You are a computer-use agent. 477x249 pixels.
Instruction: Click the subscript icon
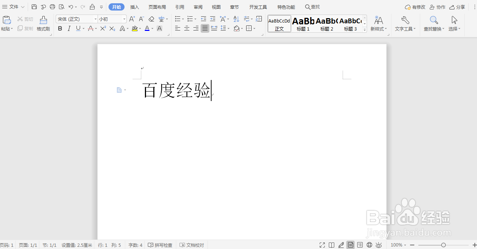(112, 28)
